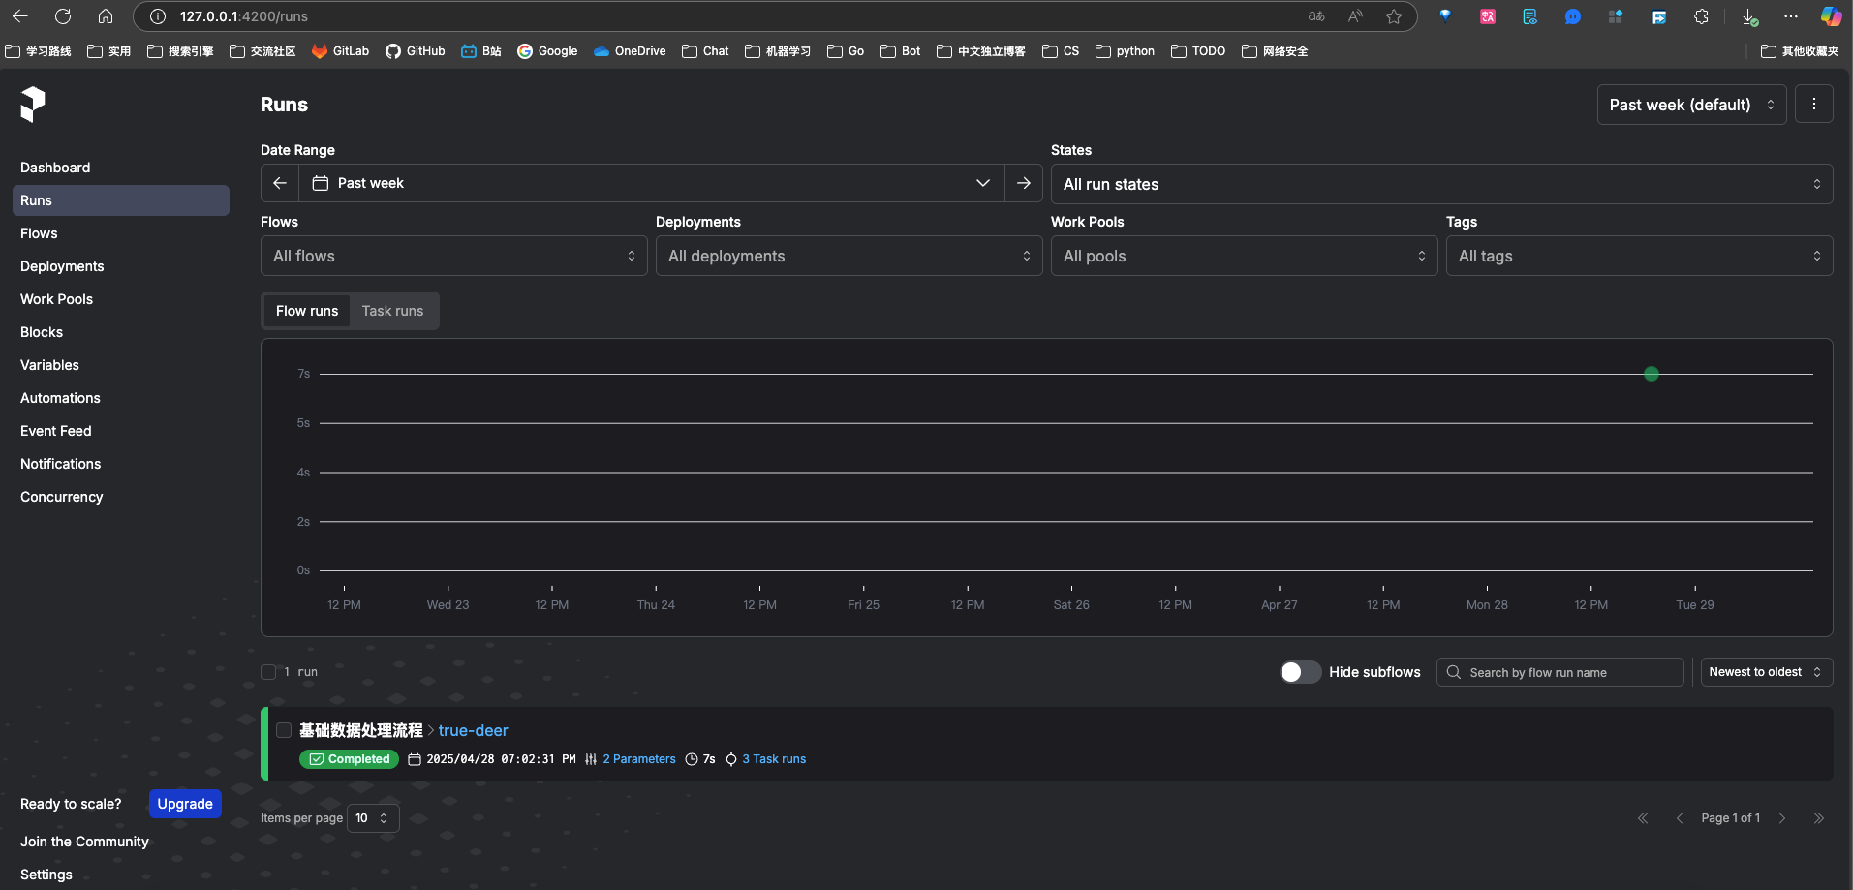The width and height of the screenshot is (1853, 890).
Task: Open Join the Community link
Action: tap(84, 842)
